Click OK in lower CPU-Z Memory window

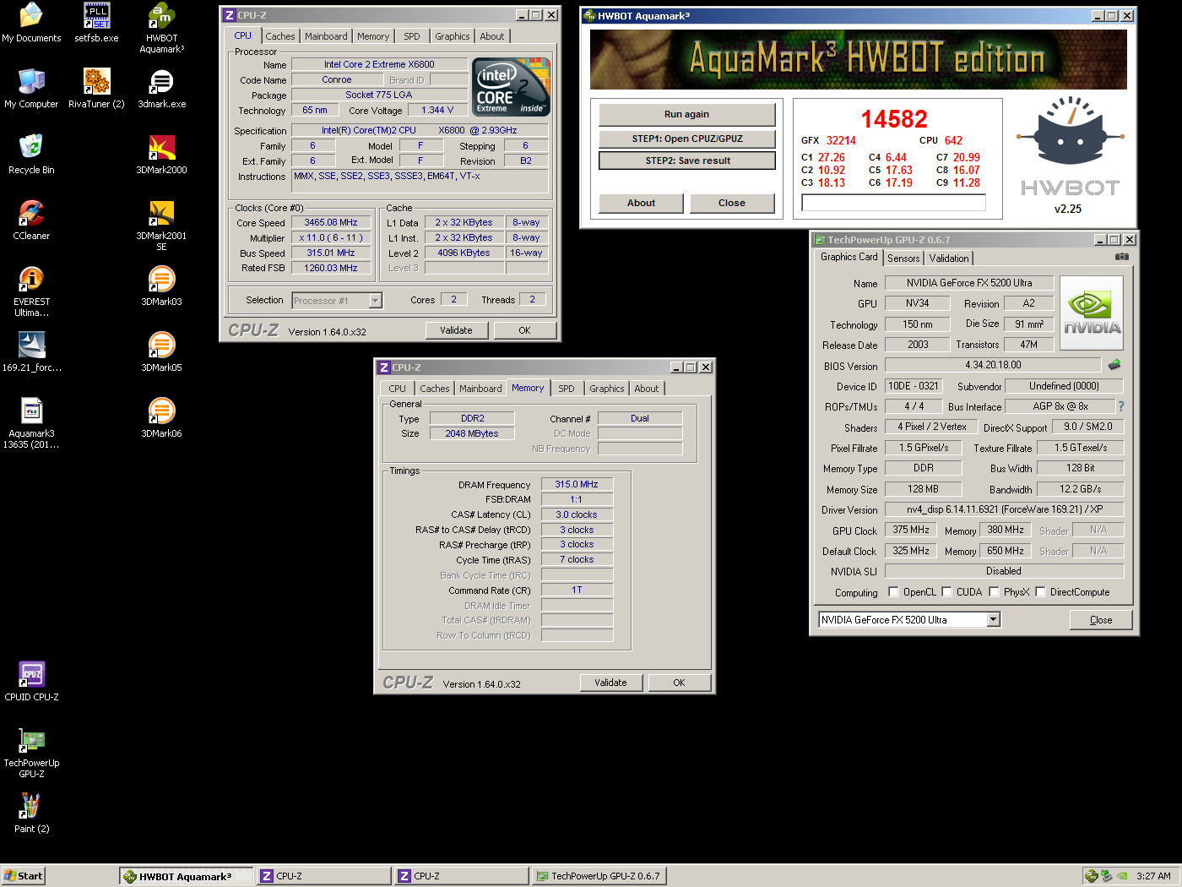[x=679, y=683]
